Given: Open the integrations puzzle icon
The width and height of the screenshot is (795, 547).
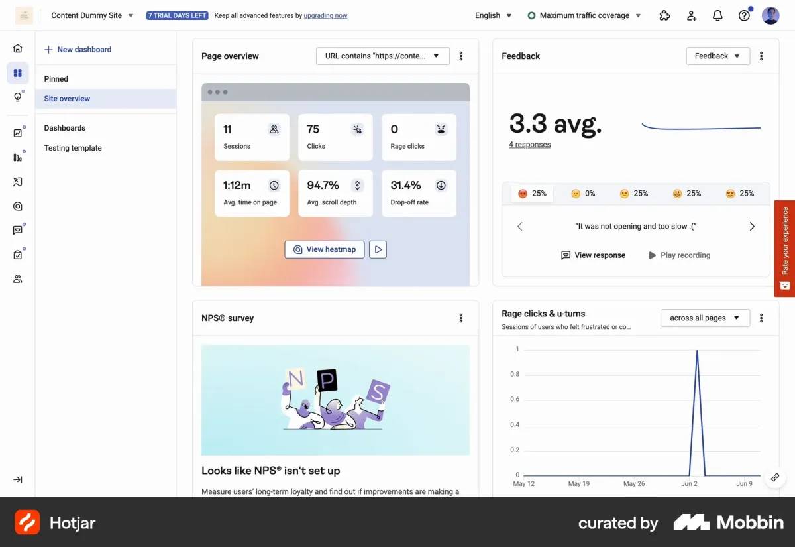Looking at the screenshot, I should click(x=664, y=15).
